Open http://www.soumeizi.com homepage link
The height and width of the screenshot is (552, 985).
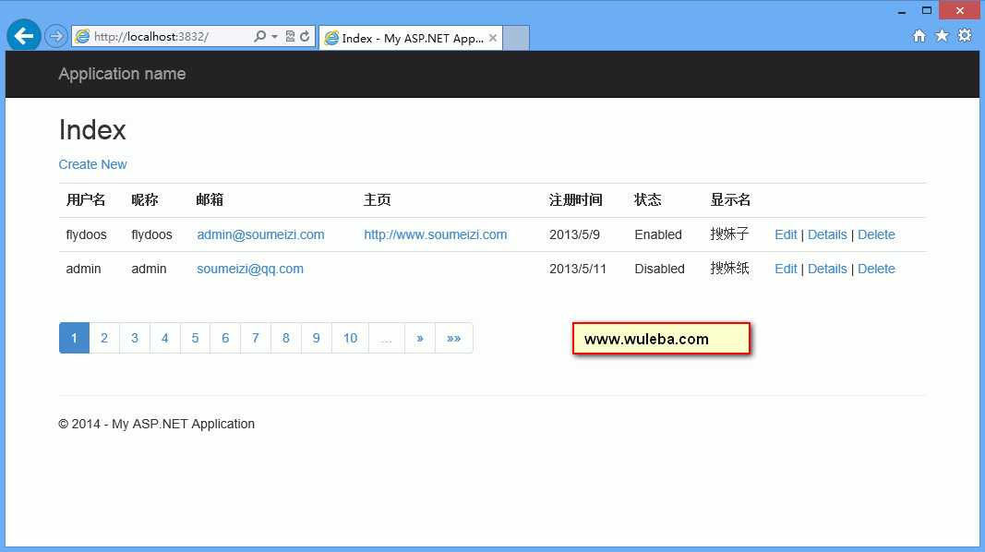point(436,234)
